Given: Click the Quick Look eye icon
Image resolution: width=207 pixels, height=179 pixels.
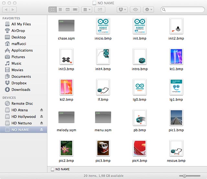Looking at the screenshot, I should point(135,10).
